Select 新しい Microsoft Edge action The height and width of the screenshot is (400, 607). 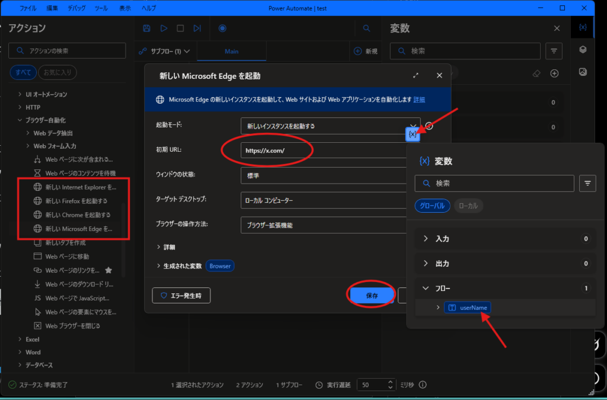pos(73,229)
